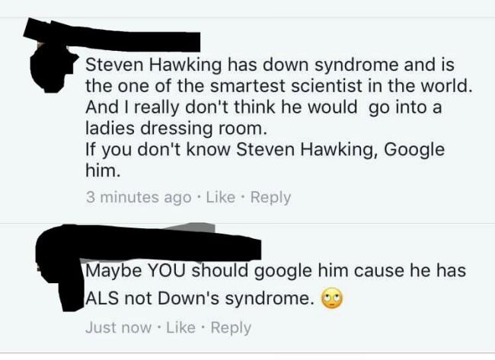Like the 'Maybe YOU should google him' comment

click(x=180, y=327)
